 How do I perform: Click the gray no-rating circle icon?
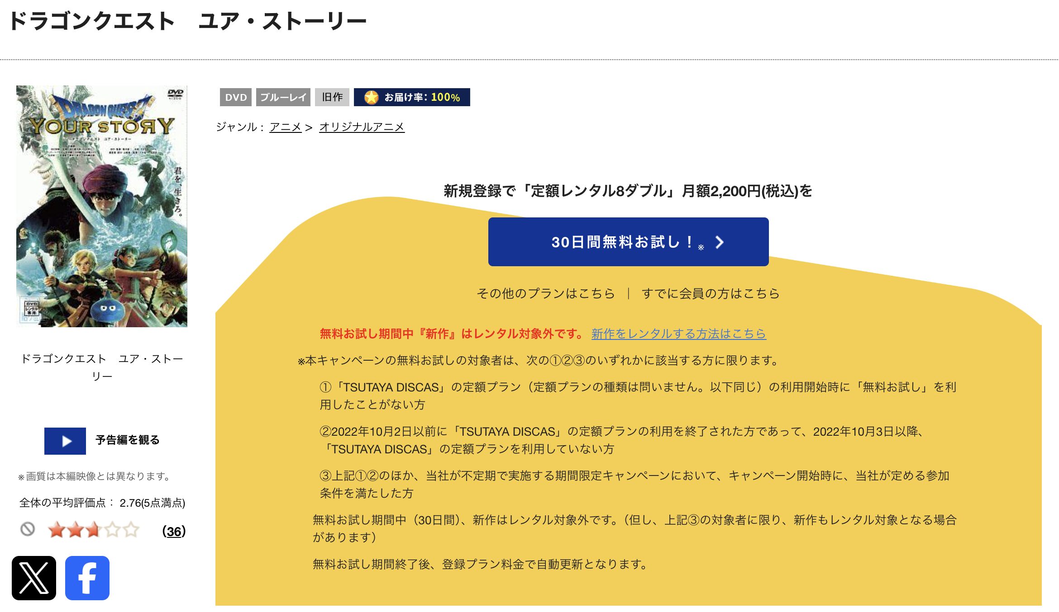28,529
